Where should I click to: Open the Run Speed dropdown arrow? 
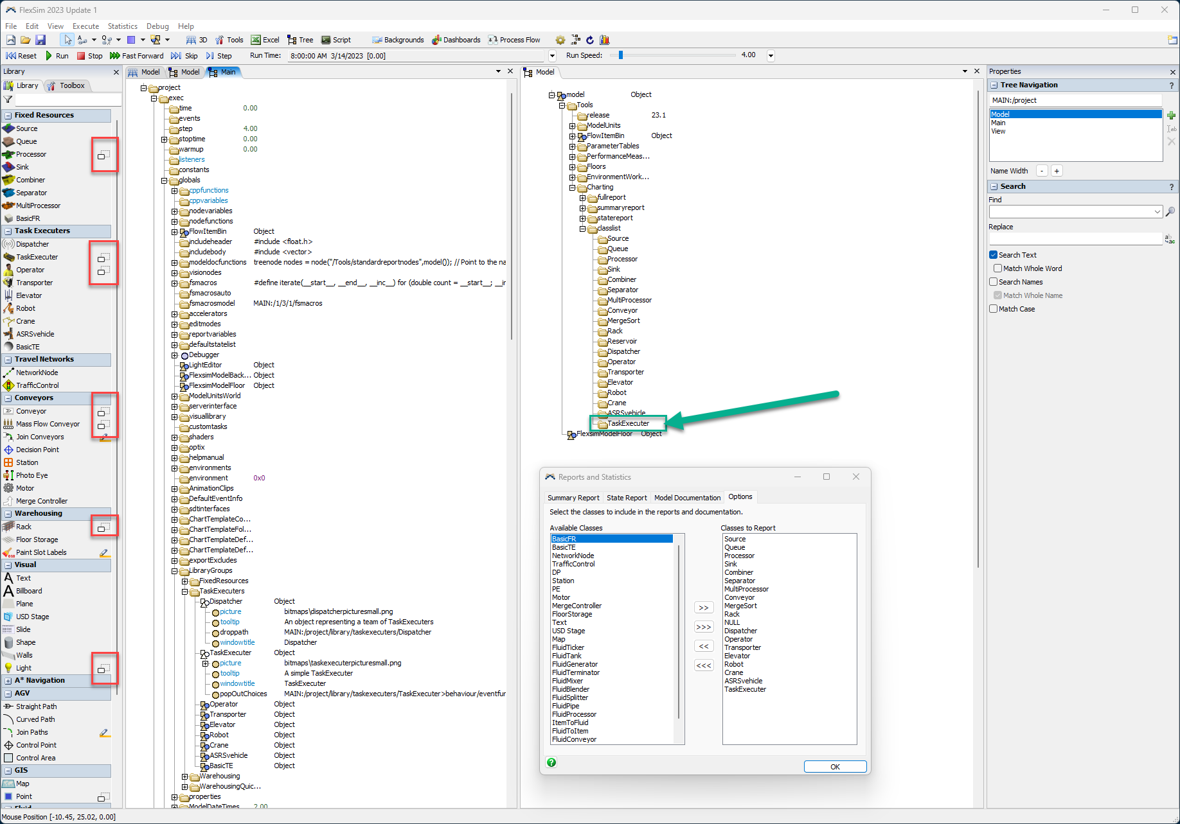pyautogui.click(x=771, y=56)
